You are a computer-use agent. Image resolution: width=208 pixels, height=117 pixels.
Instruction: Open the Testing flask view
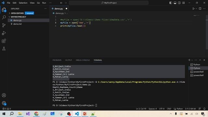pyautogui.click(x=4, y=48)
